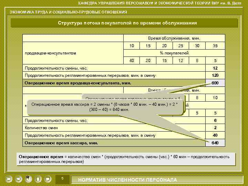The width and height of the screenshot is (248, 186).
Task: Go back with the left arrow icon
Action: click(x=18, y=179)
